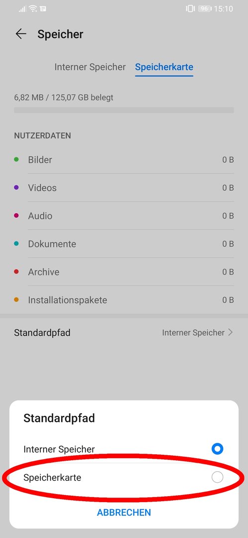Tap the orange dot beside Installationspakete
248x538 pixels.
pos(16,300)
